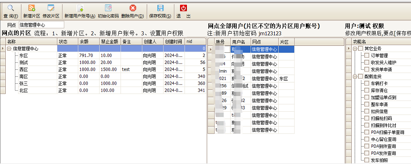Enable the 库存清仓 permission
The height and width of the screenshot is (164, 411).
pyautogui.click(x=366, y=90)
